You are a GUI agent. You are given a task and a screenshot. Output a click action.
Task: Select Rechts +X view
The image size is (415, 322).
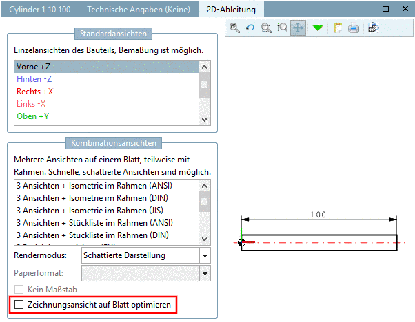[x=106, y=92]
